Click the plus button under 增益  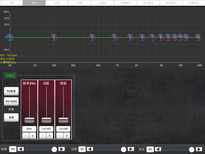[67, 136]
